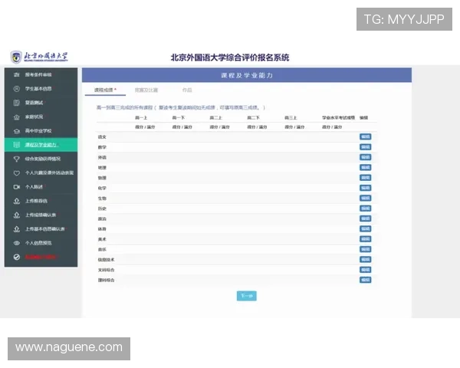This screenshot has width=460, height=368.
Task: Click the 编辑 button in the 语文 row
Action: point(365,136)
